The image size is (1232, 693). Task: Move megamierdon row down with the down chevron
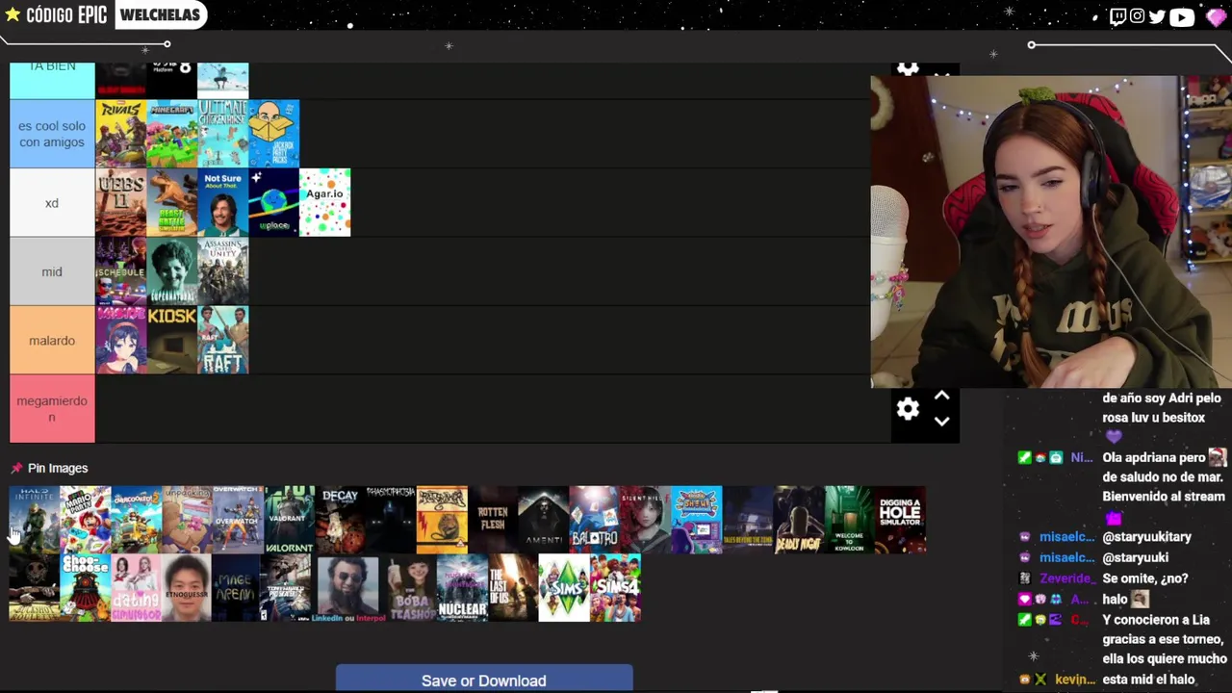pos(941,422)
